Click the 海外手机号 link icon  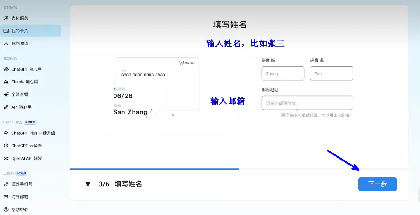[x=6, y=184]
